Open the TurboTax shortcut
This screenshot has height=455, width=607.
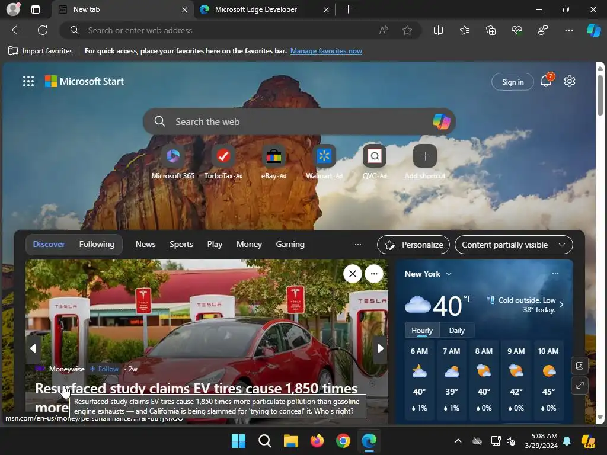click(223, 162)
